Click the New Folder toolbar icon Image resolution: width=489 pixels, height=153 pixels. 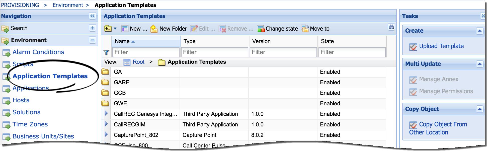point(154,28)
